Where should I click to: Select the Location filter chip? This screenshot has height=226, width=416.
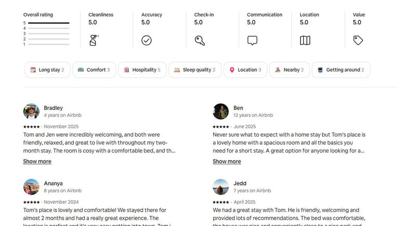[x=245, y=70]
